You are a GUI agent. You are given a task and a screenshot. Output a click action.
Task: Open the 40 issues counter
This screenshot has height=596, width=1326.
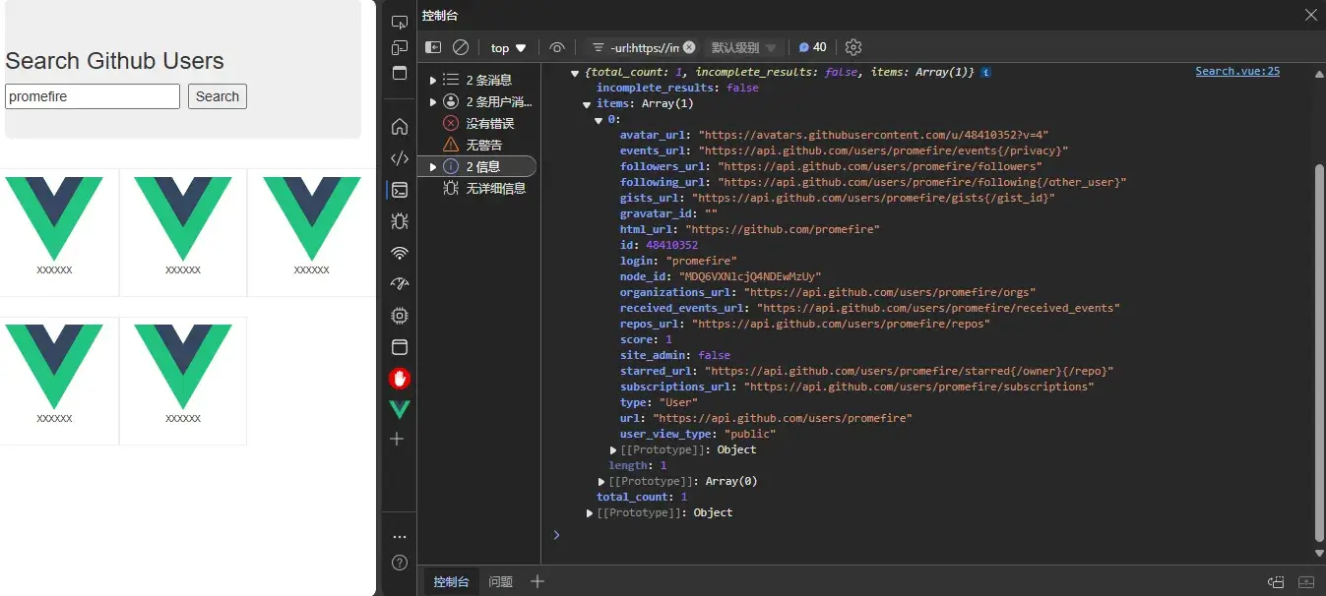(812, 47)
